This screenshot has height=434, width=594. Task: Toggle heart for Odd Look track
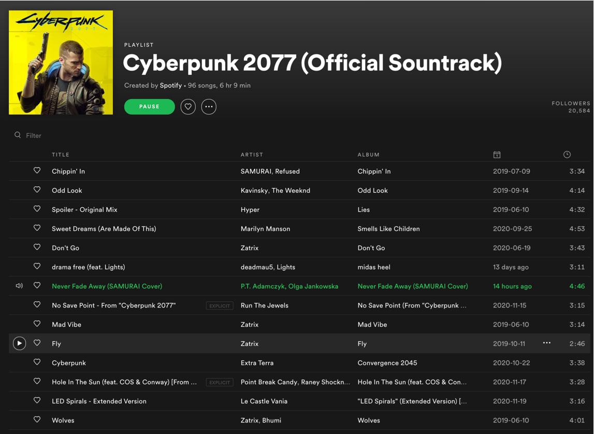(37, 189)
